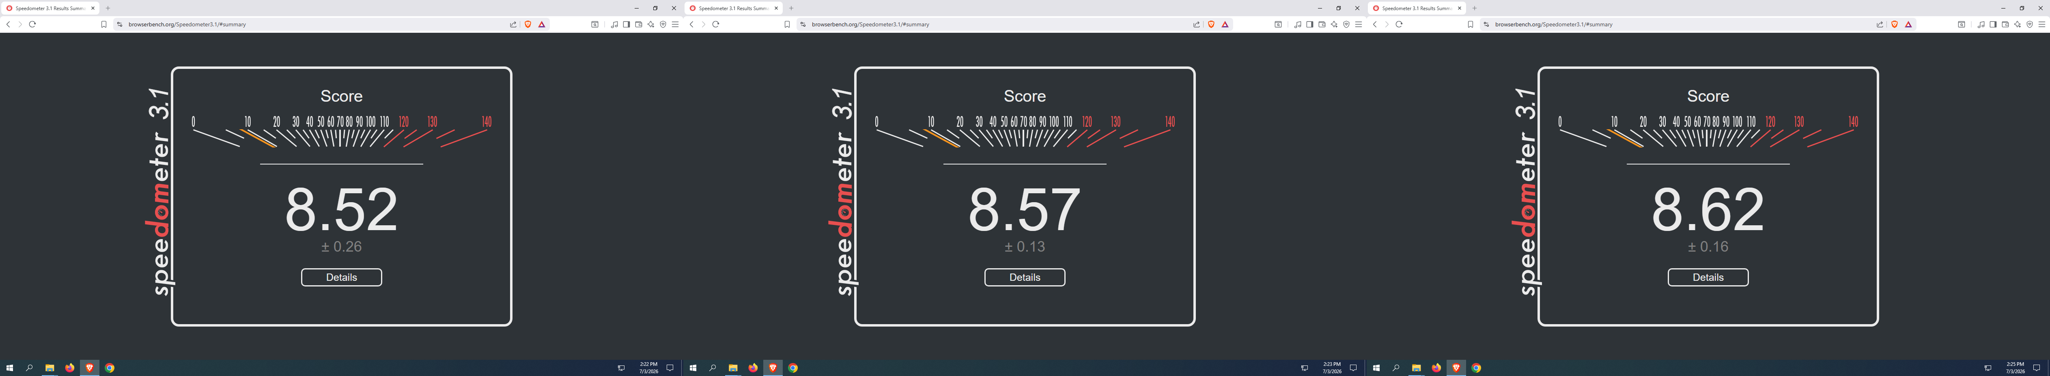Click the music note icon in the 8.52 window
2050x376 pixels.
pyautogui.click(x=614, y=25)
